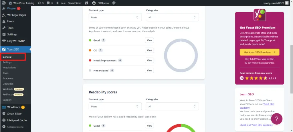293x132 pixels.
Task: Click the Yoast SEO sidebar icon
Action: tap(4, 49)
